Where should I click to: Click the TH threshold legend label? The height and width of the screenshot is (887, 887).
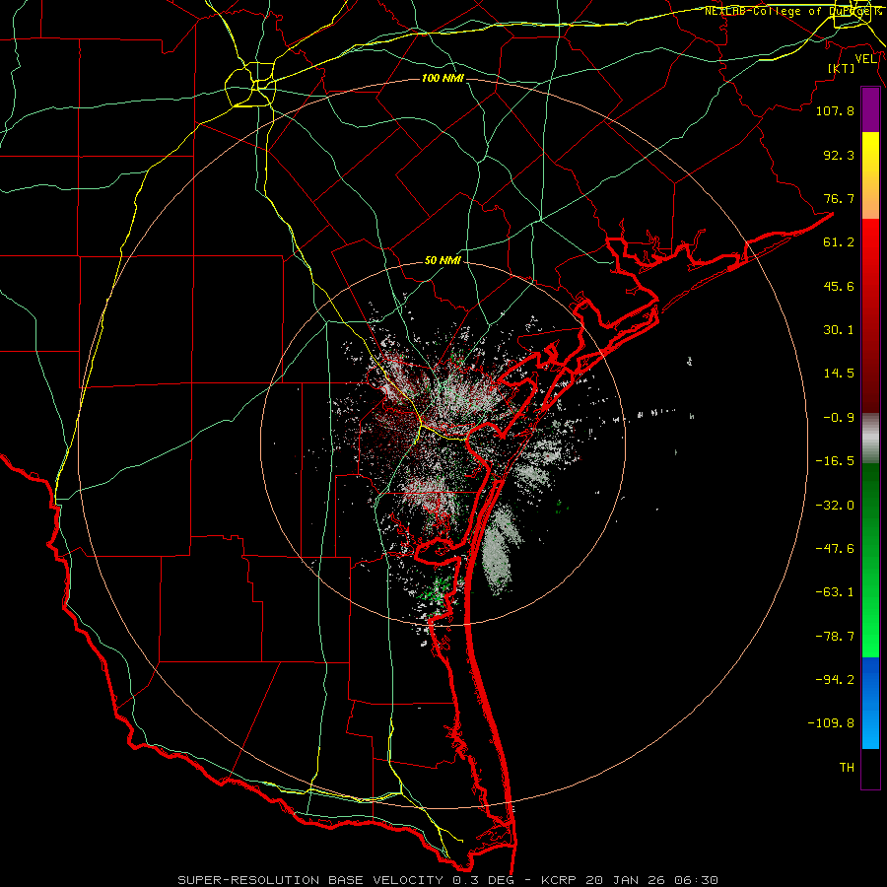847,768
